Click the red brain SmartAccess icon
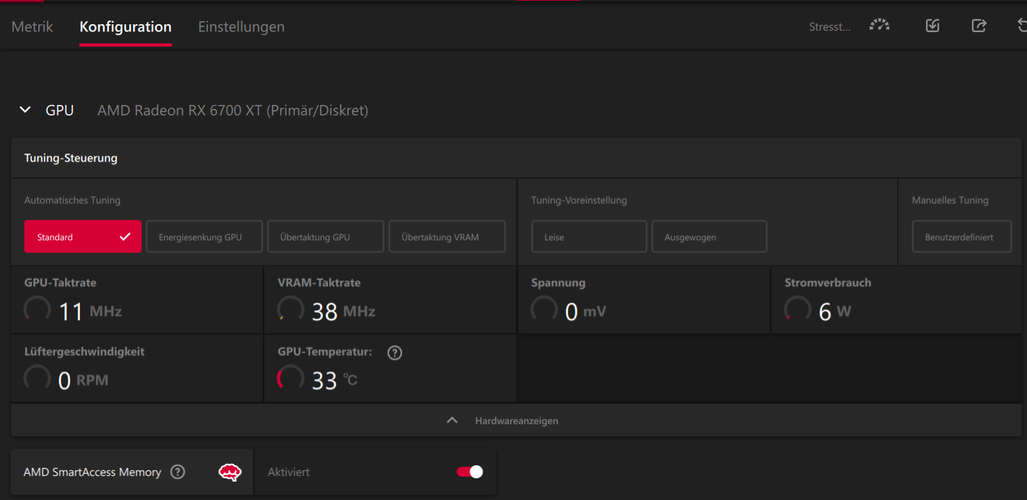The width and height of the screenshot is (1027, 500). [230, 472]
